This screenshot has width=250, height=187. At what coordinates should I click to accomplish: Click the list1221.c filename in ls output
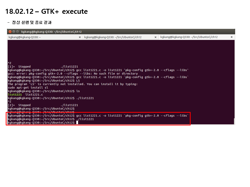[34, 95]
